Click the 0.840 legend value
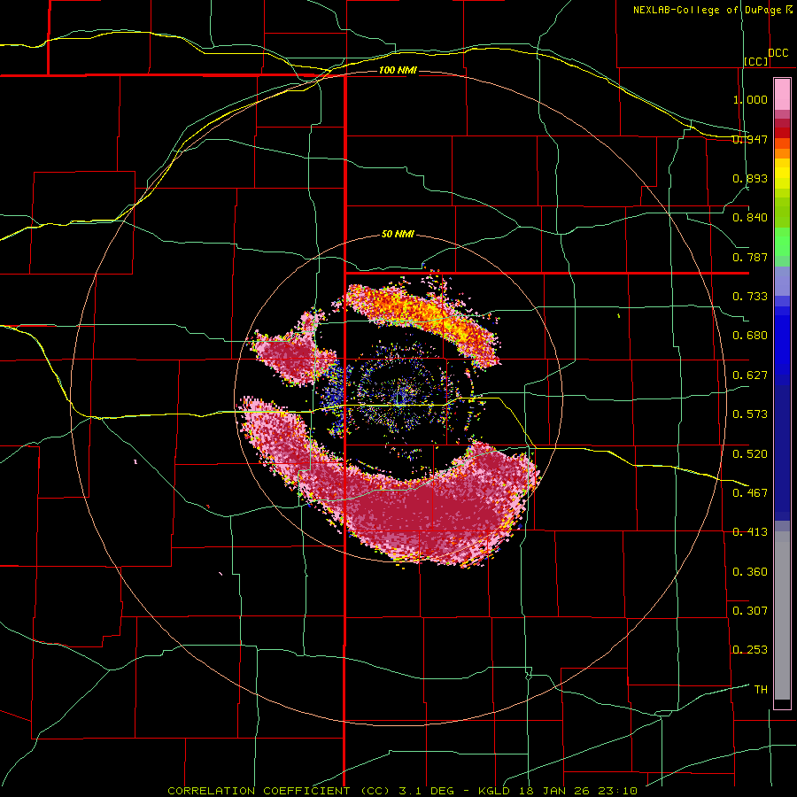This screenshot has width=797, height=797. pos(750,218)
